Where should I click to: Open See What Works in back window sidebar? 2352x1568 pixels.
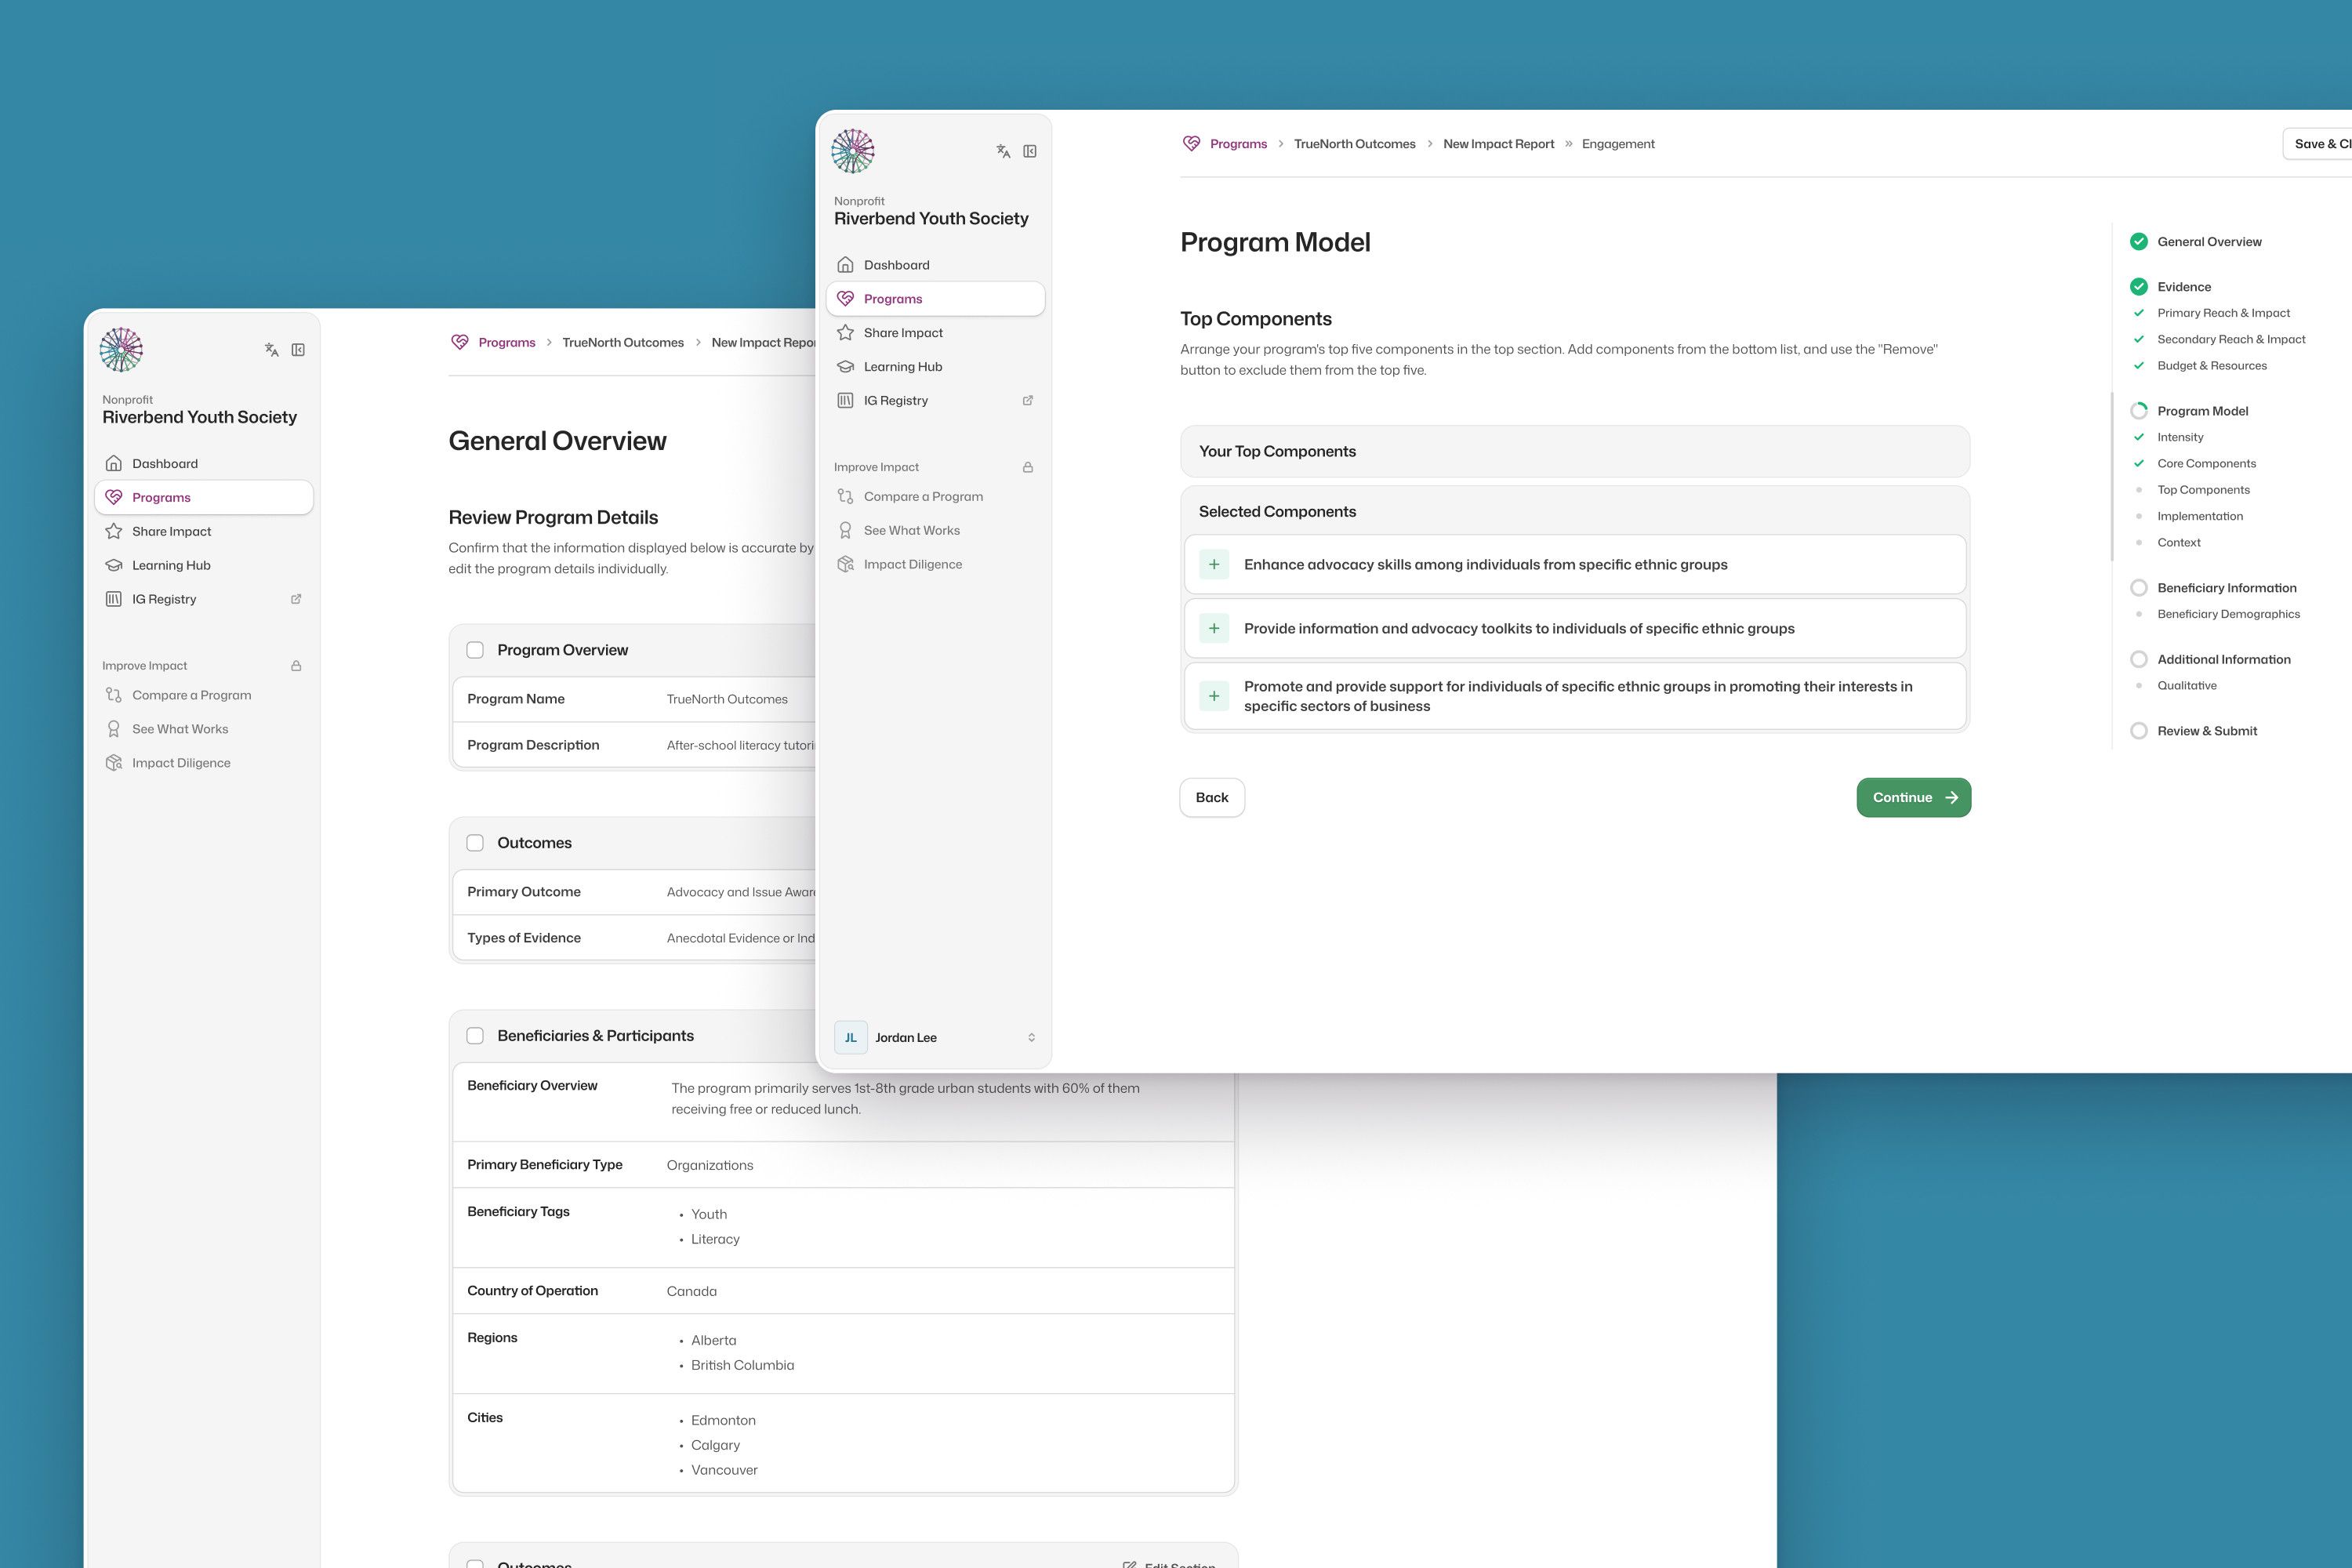point(204,729)
